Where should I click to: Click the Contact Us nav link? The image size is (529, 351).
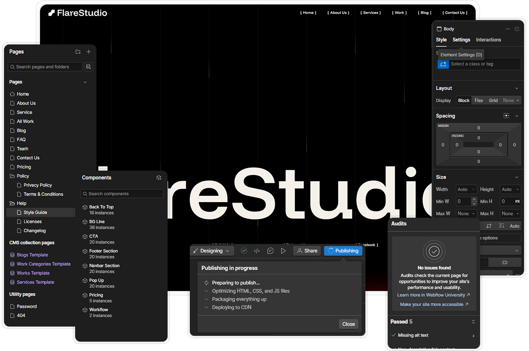click(x=455, y=13)
